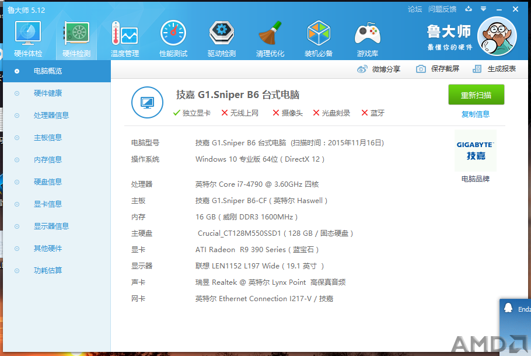Click the Windows 10 专业版 operating system text
Viewport: 531px width, 356px height.
tap(260, 159)
